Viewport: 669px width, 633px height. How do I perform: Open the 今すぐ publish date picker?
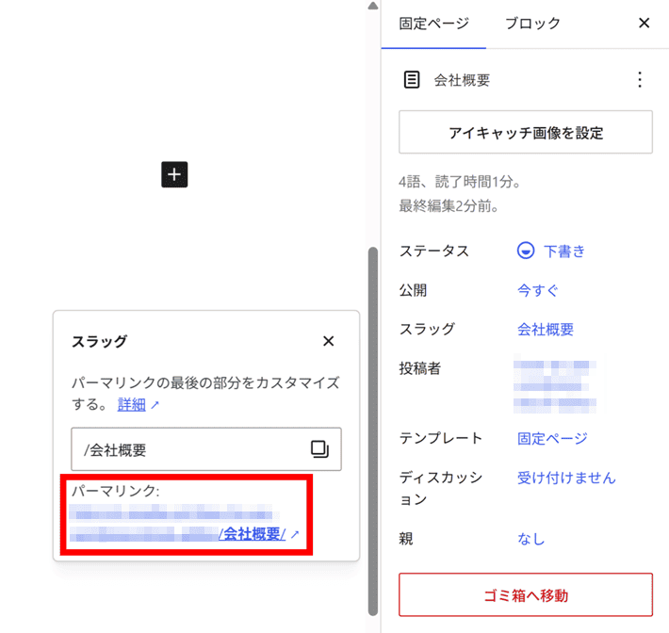click(538, 290)
